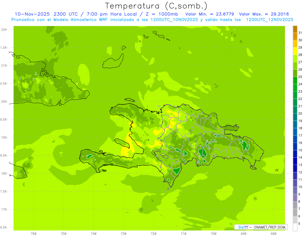This screenshot has width=307, height=237.
Task: Click the 75W longitude label
Action: (x=63, y=234)
